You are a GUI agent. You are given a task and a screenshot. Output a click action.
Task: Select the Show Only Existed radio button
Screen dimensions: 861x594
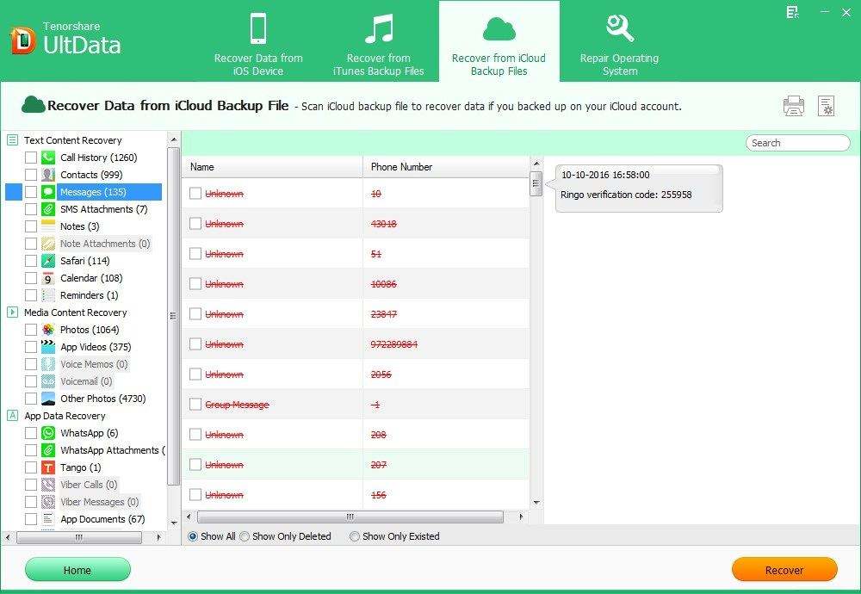355,536
